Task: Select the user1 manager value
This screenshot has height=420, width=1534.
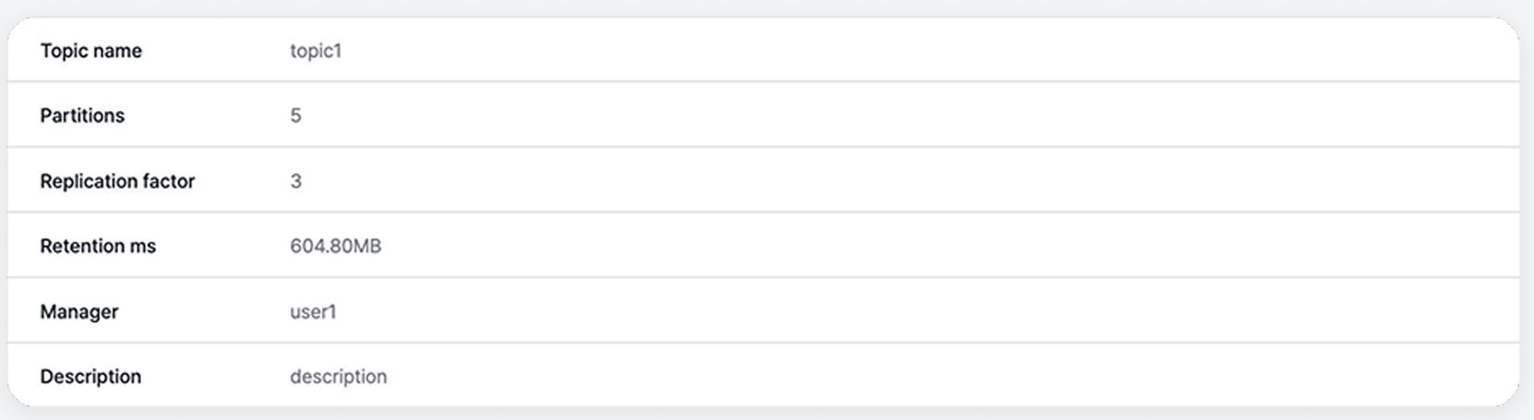Action: [313, 311]
